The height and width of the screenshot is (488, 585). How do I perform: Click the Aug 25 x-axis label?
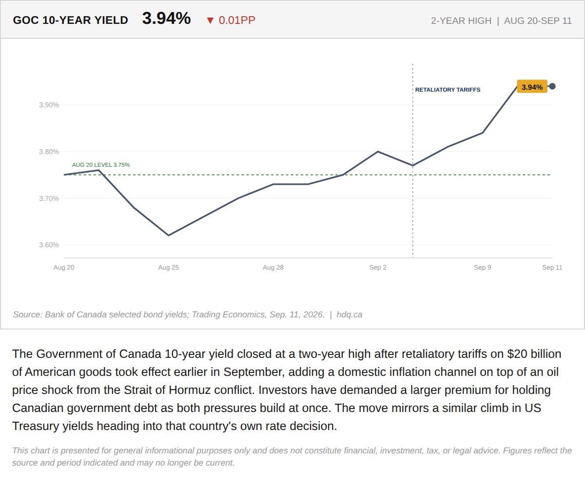point(169,268)
